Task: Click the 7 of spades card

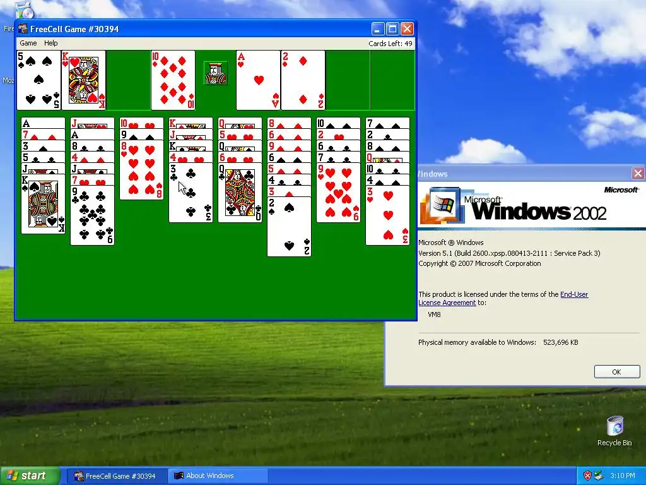Action: (387, 123)
